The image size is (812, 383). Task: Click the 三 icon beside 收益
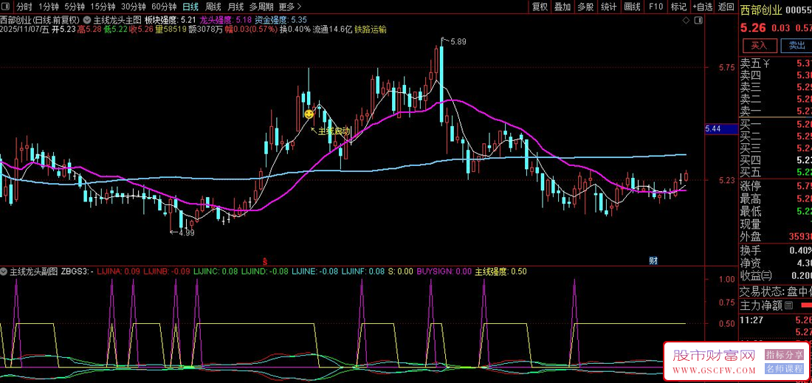click(768, 276)
